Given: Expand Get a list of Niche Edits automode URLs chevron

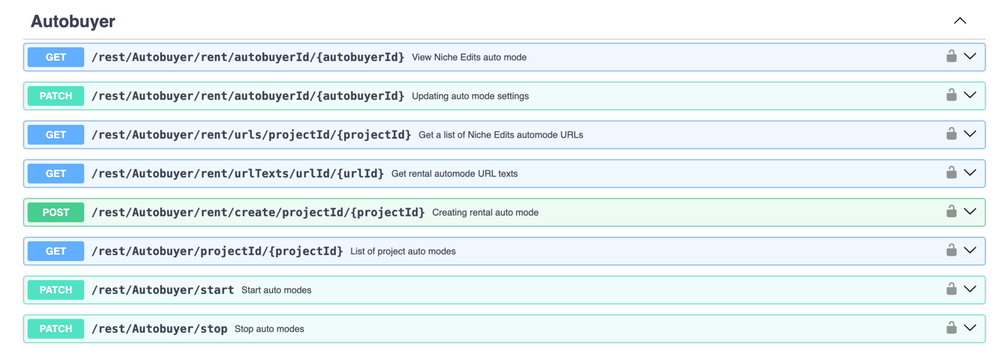Looking at the screenshot, I should pyautogui.click(x=970, y=134).
